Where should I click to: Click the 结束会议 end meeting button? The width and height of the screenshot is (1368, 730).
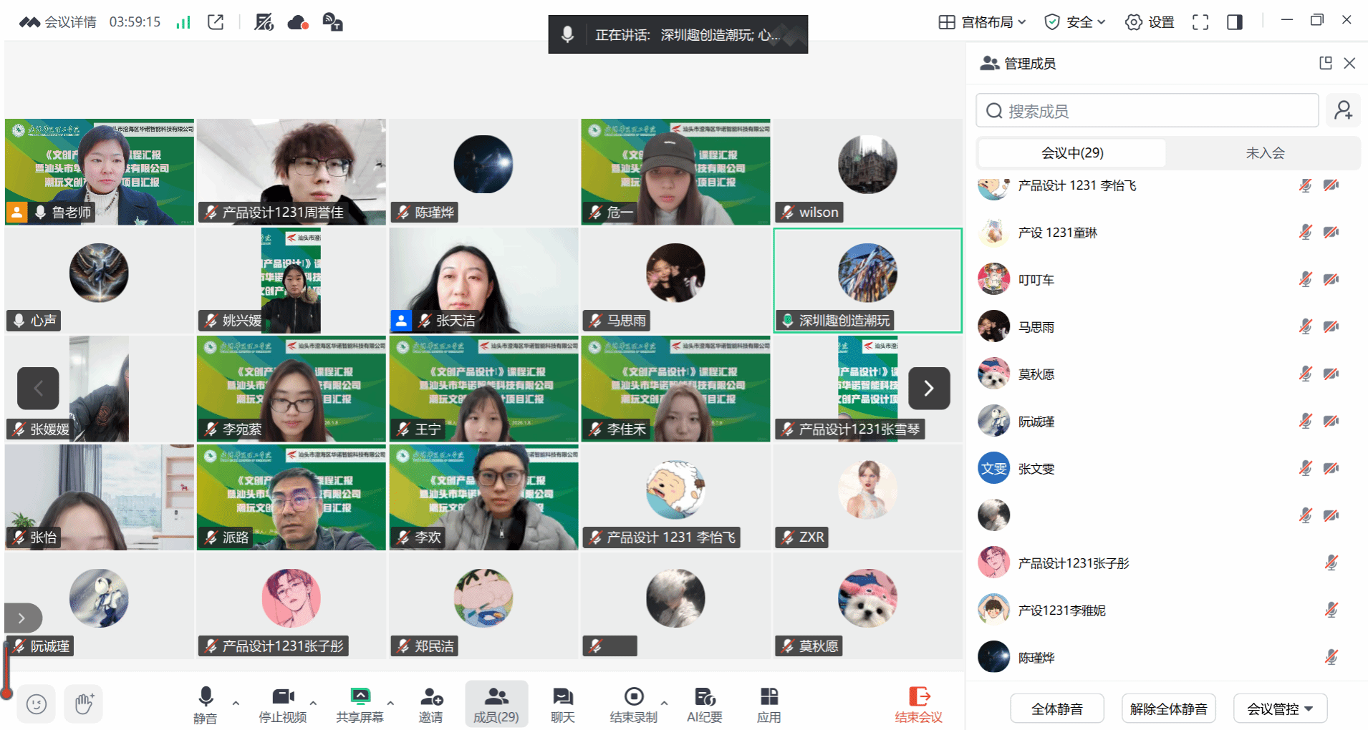(x=918, y=704)
